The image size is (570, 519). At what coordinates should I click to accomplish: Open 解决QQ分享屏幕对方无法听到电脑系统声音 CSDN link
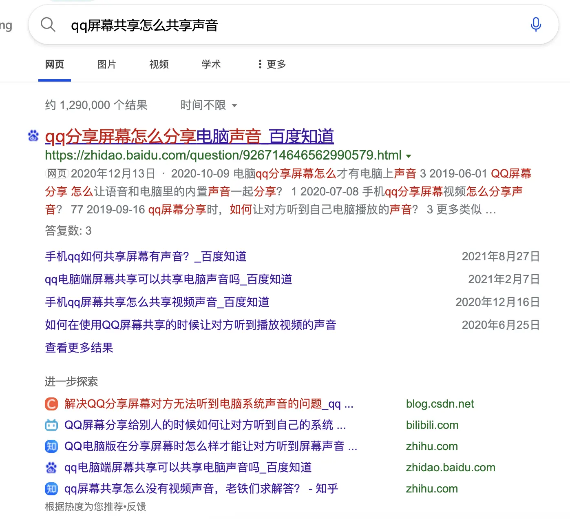click(208, 404)
